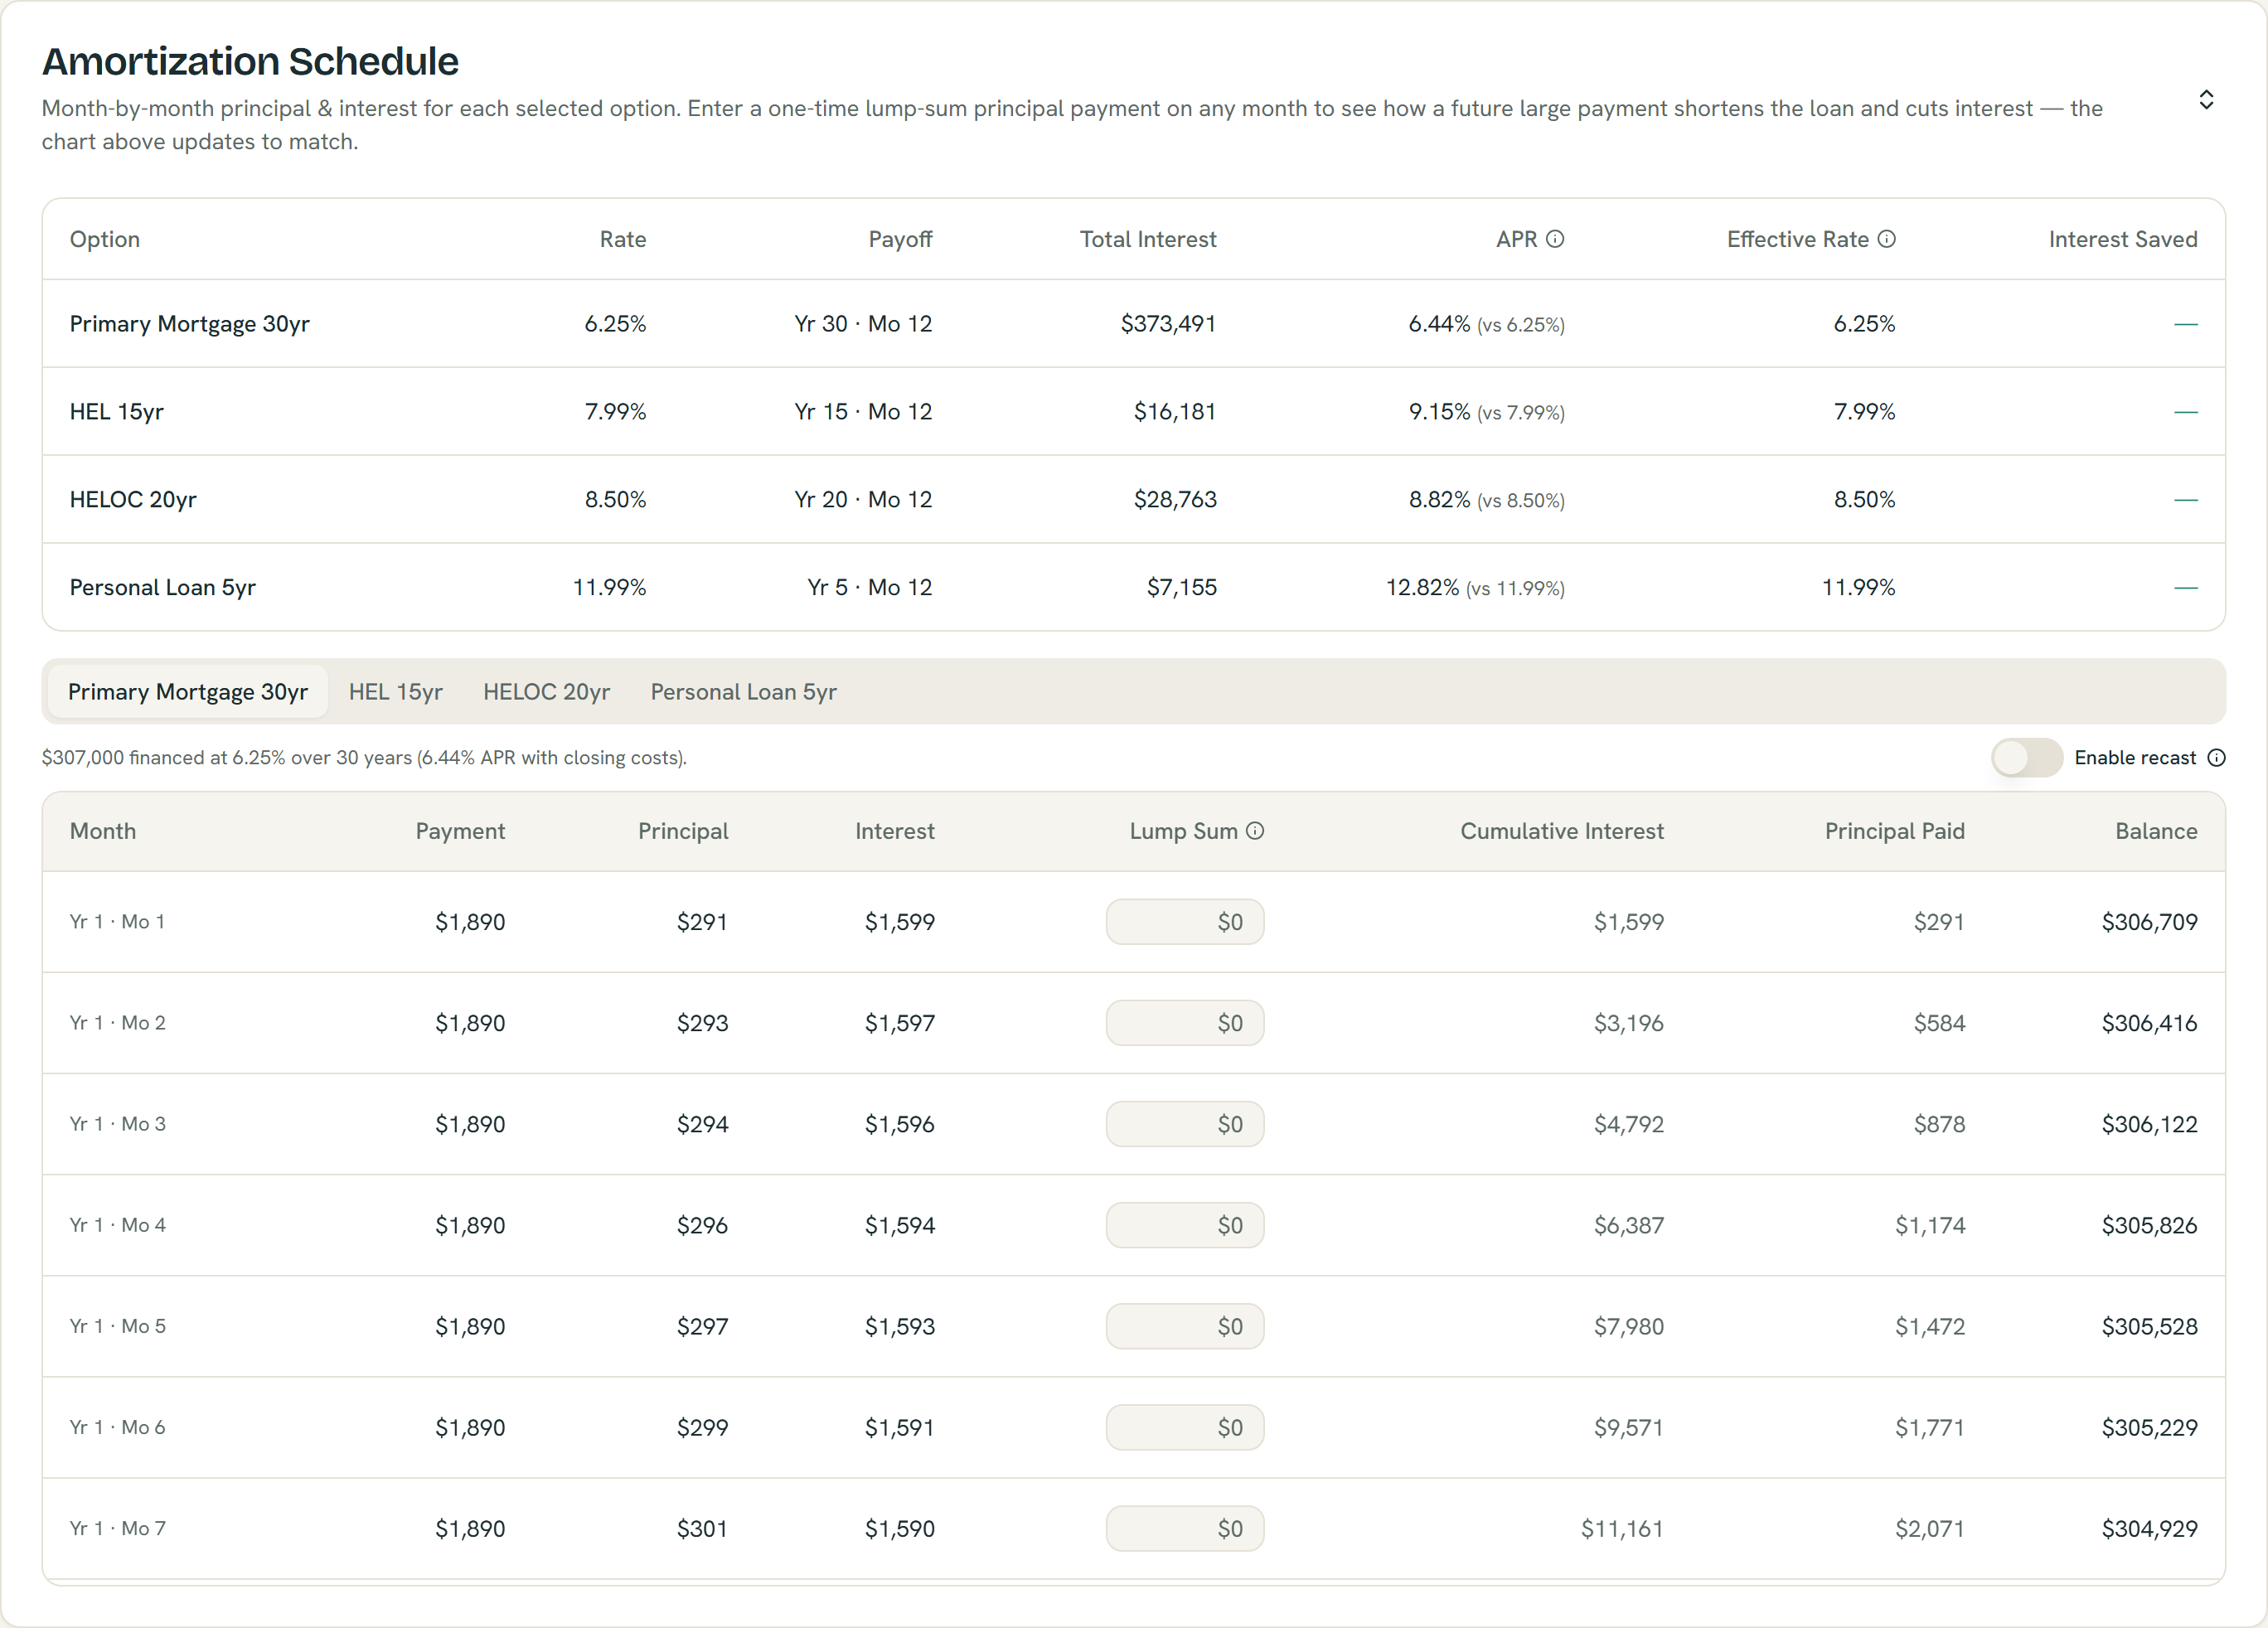Click the Yr 1 Mo 2 lump sum field
This screenshot has width=2268, height=1628.
click(x=1185, y=1023)
